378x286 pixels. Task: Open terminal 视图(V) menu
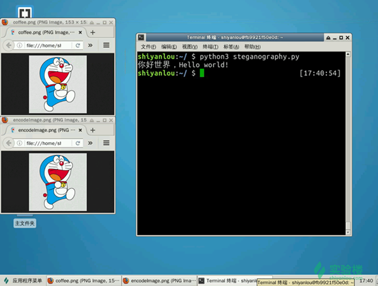point(190,47)
